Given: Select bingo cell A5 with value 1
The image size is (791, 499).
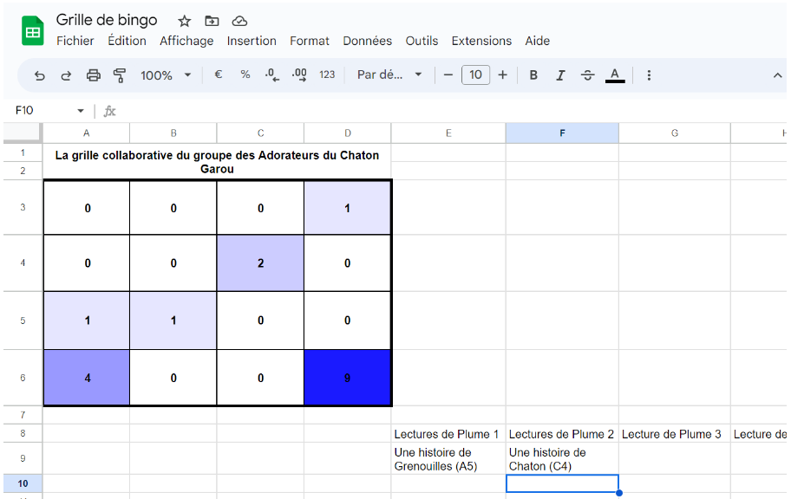Looking at the screenshot, I should [x=87, y=320].
